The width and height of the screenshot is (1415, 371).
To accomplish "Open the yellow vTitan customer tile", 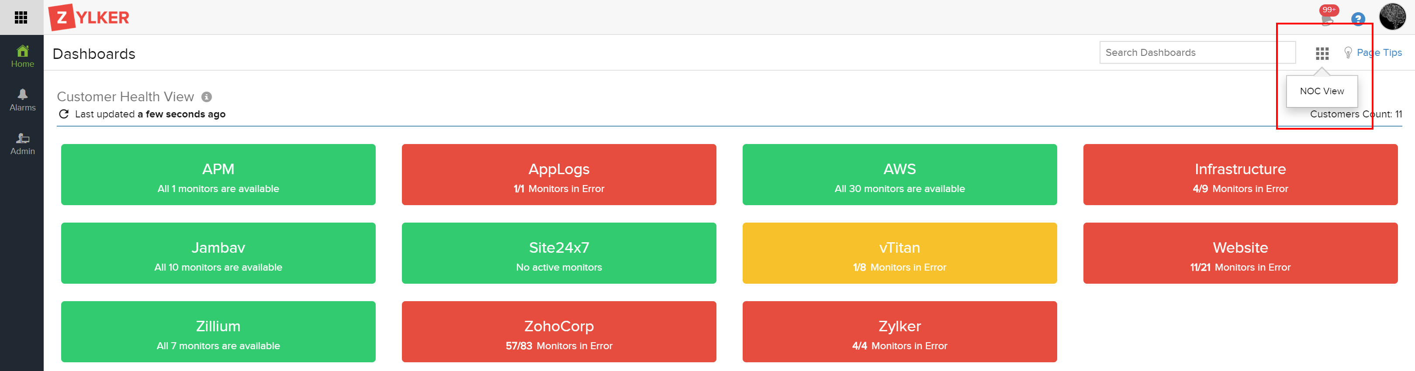I will coord(899,253).
